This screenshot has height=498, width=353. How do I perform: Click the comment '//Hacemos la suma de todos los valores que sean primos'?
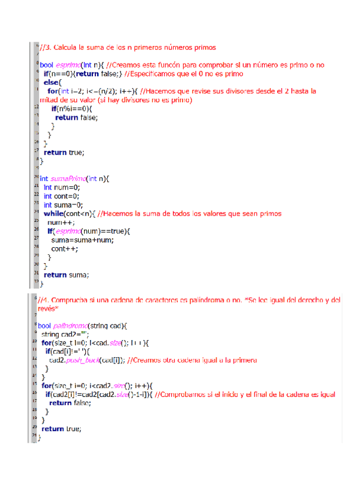(x=189, y=214)
